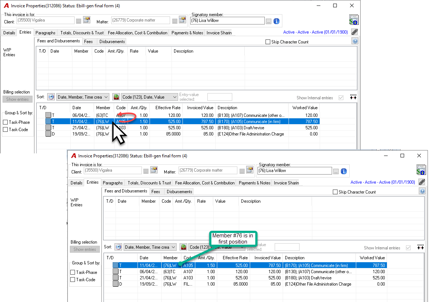
Task: Click paperclip attachment icon in front window
Action: tap(422, 182)
